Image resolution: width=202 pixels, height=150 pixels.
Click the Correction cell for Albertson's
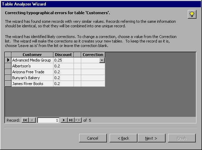point(93,66)
